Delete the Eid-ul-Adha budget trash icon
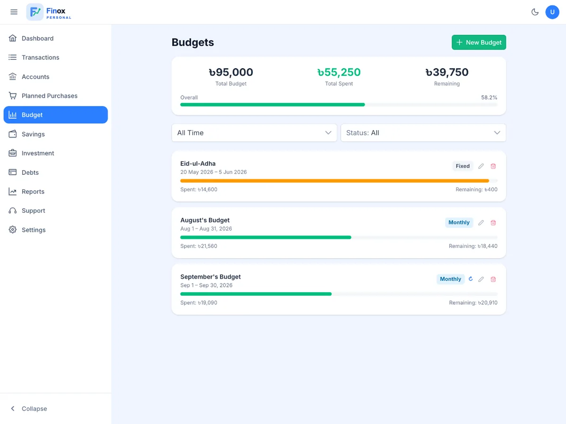The width and height of the screenshot is (566, 424). [x=493, y=166]
